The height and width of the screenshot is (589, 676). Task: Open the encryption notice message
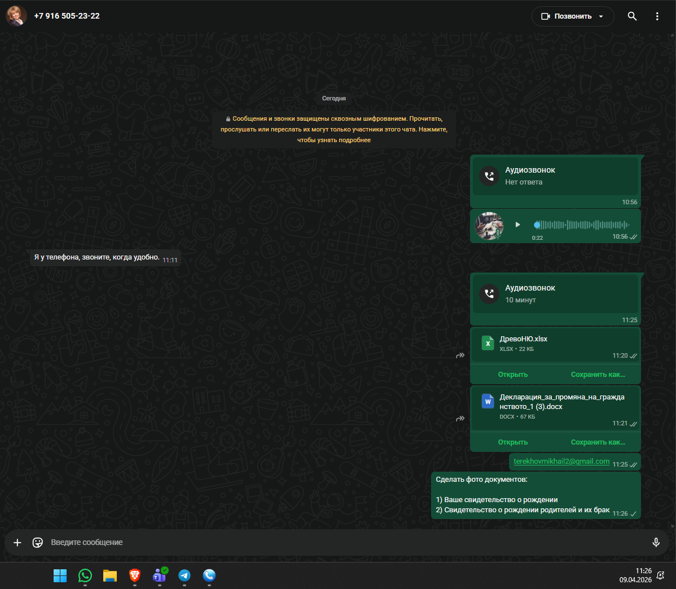tap(334, 129)
